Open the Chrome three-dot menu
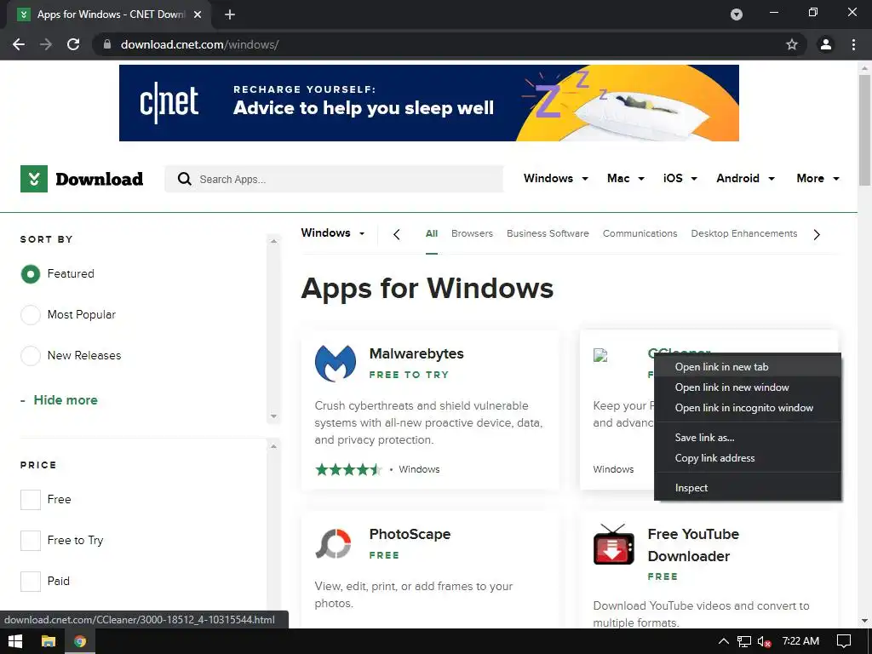This screenshot has width=872, height=654. coord(853,44)
